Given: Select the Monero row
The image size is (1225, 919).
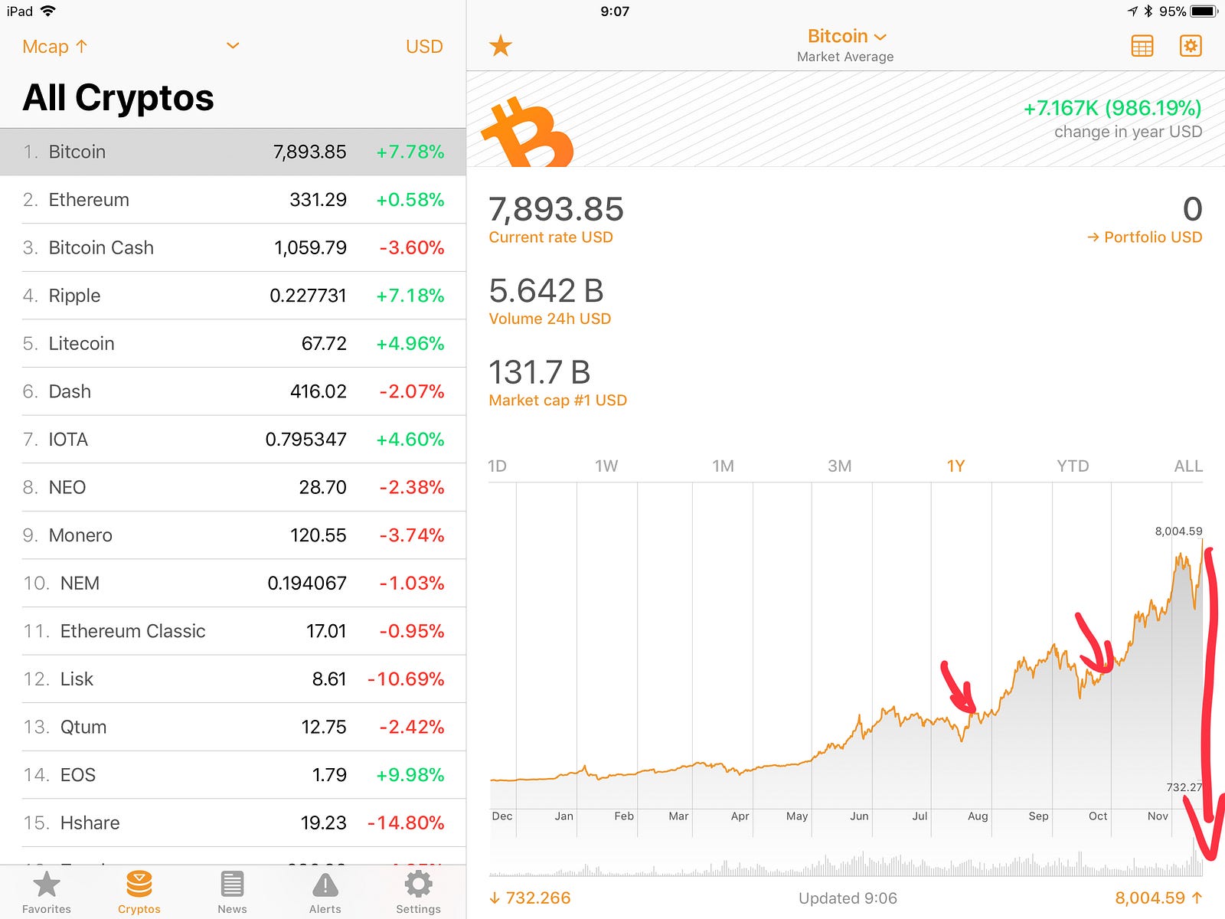Looking at the screenshot, I should (233, 535).
